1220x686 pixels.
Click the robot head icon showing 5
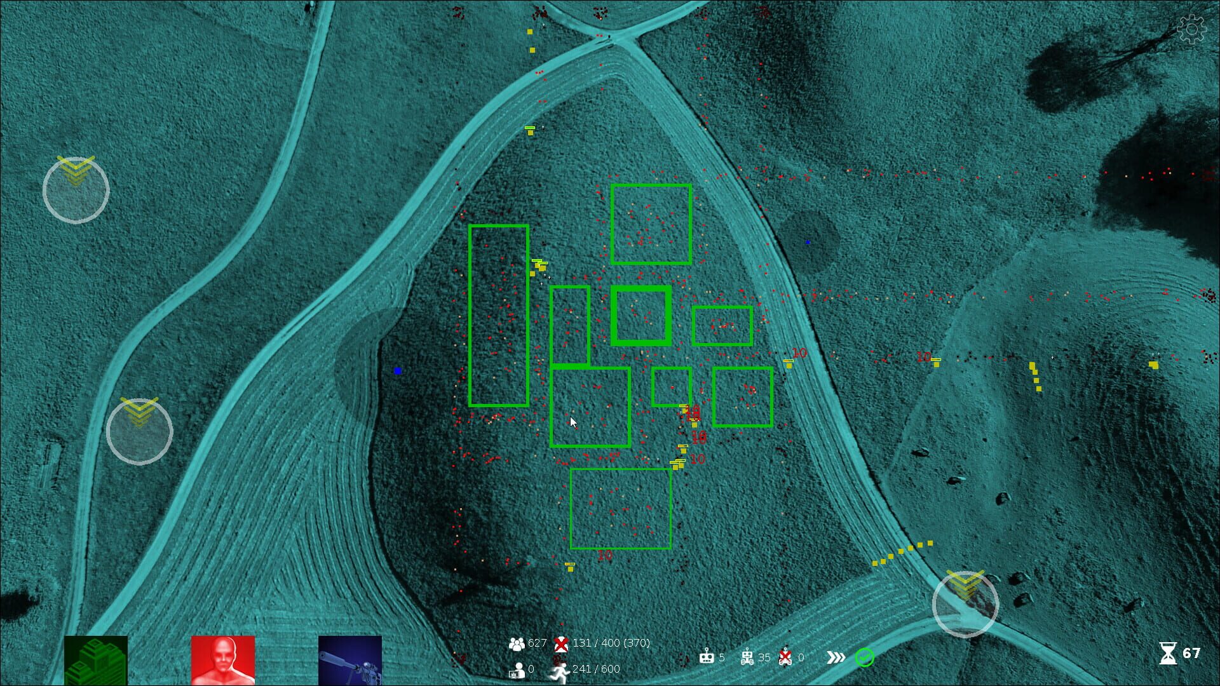[x=707, y=657]
